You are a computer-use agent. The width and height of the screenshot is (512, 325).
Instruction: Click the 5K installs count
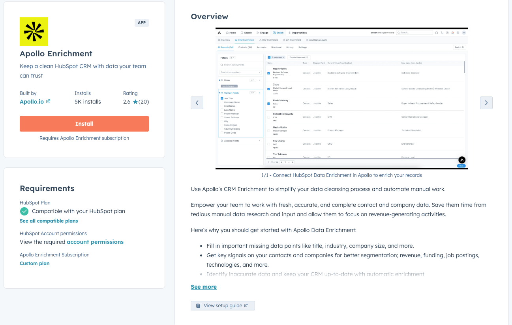(x=88, y=102)
